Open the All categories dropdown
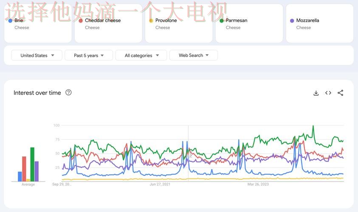Screen dimensions: 358x212 pos(142,56)
